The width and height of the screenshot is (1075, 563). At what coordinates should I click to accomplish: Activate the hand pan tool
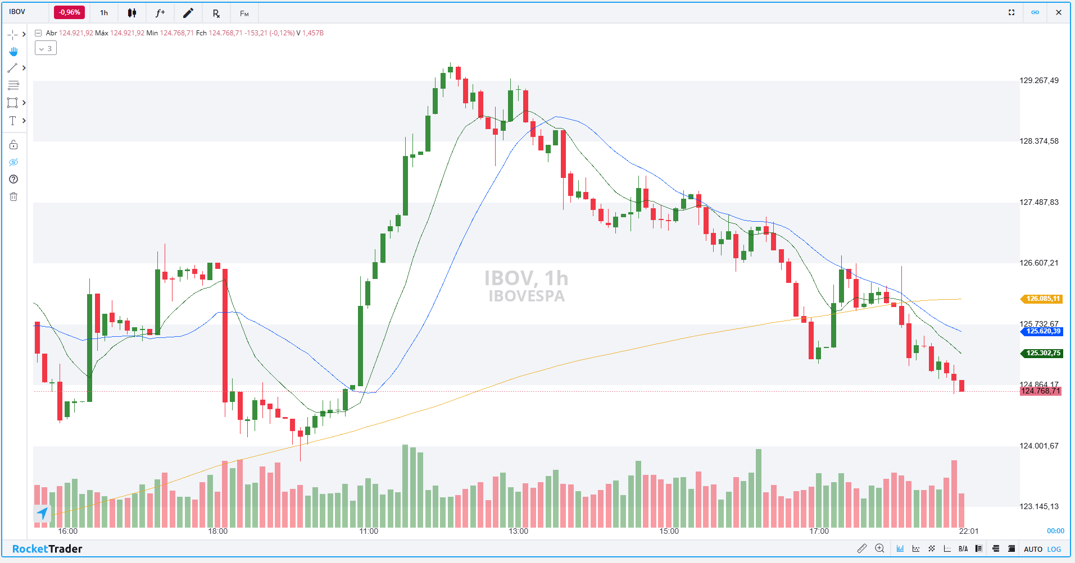click(x=13, y=52)
